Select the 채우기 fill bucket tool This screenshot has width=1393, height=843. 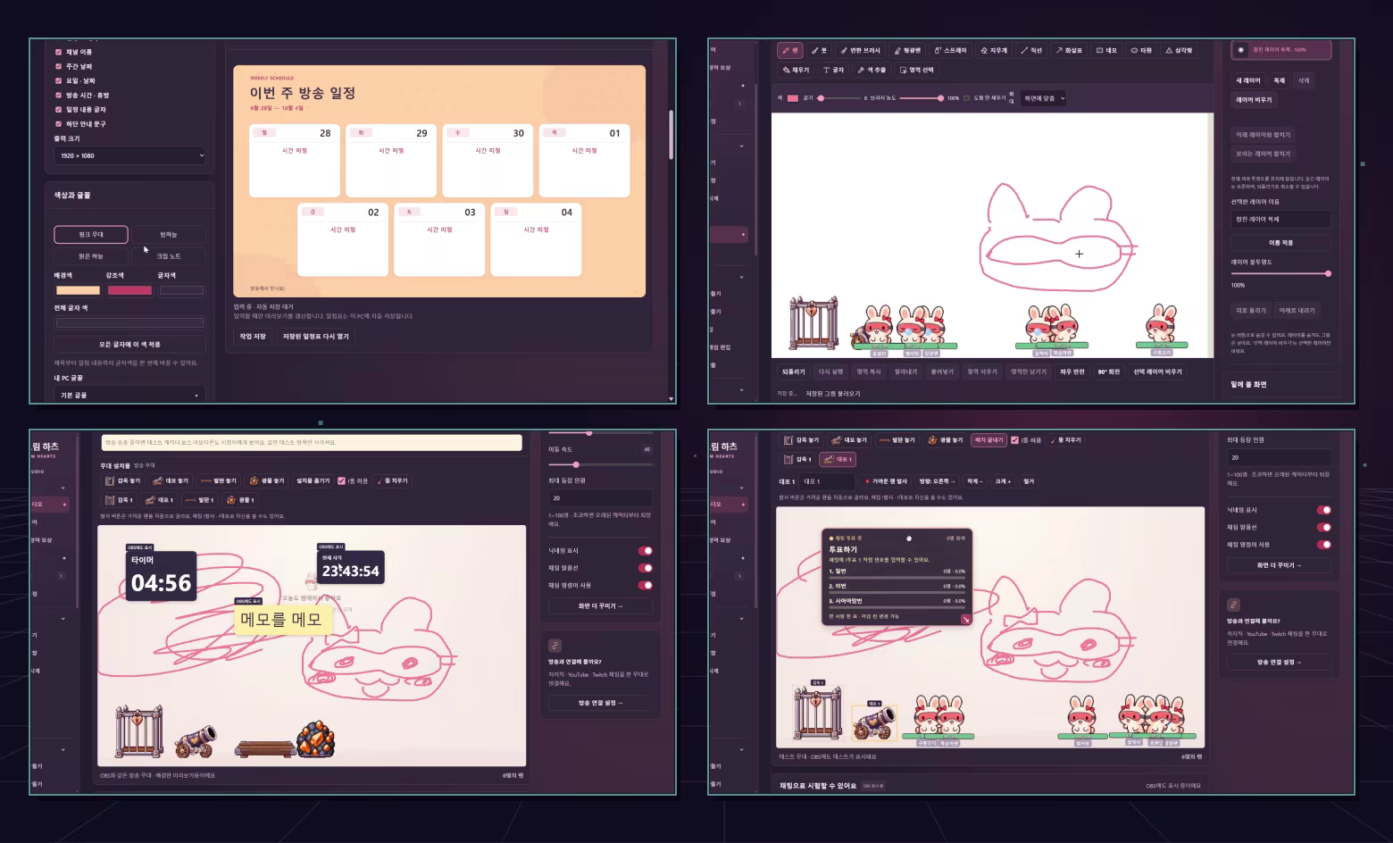click(x=796, y=70)
